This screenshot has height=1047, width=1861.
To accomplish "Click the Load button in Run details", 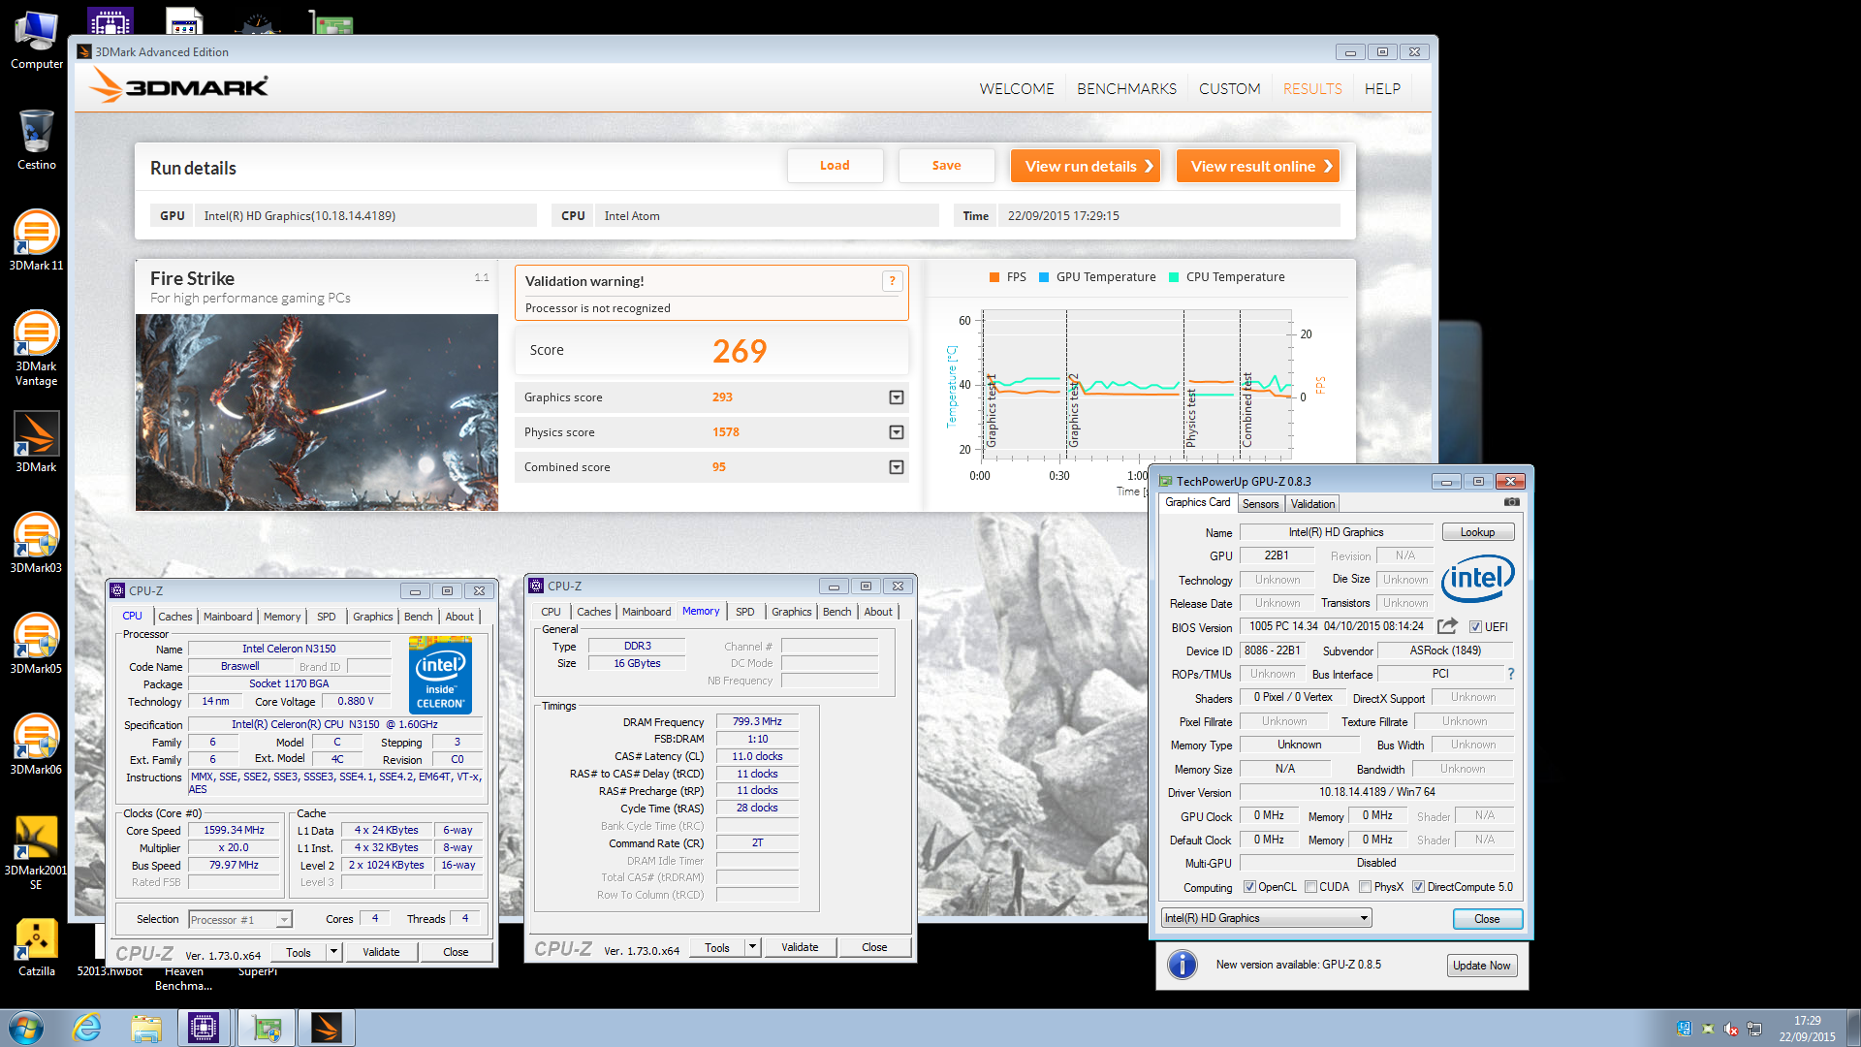I will click(x=835, y=166).
